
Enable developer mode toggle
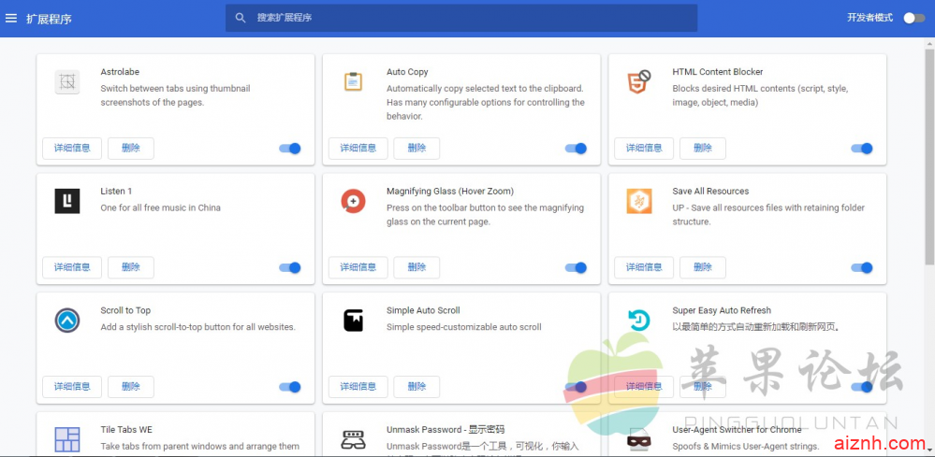[913, 18]
